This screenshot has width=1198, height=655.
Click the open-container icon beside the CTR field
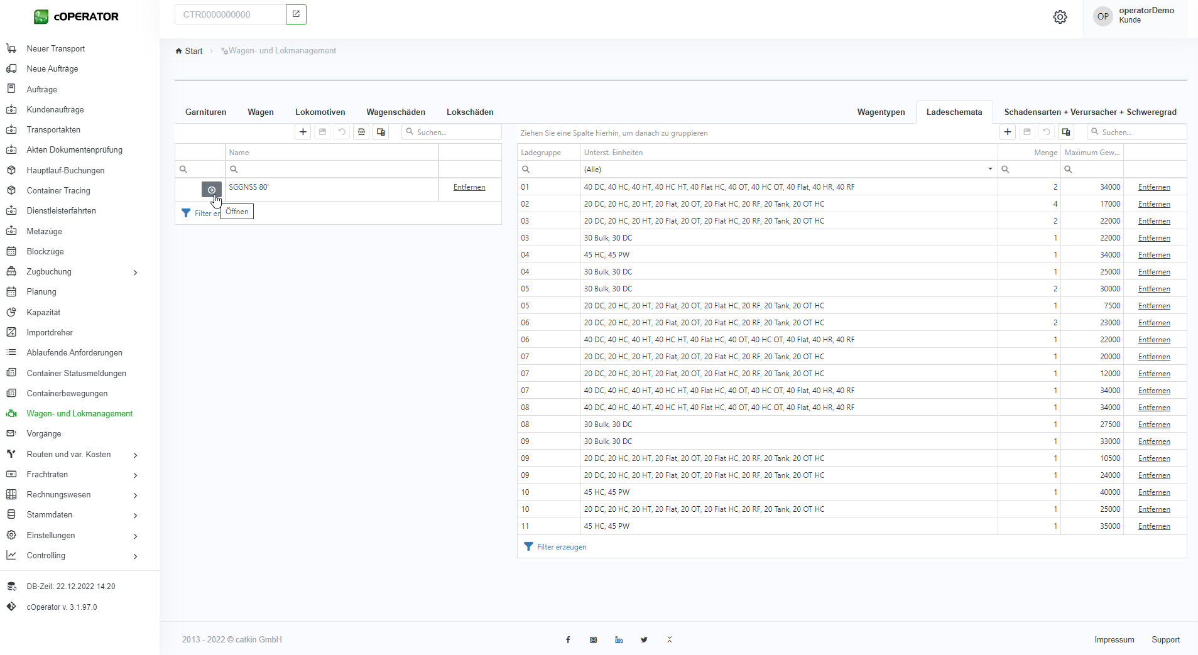[x=296, y=14]
